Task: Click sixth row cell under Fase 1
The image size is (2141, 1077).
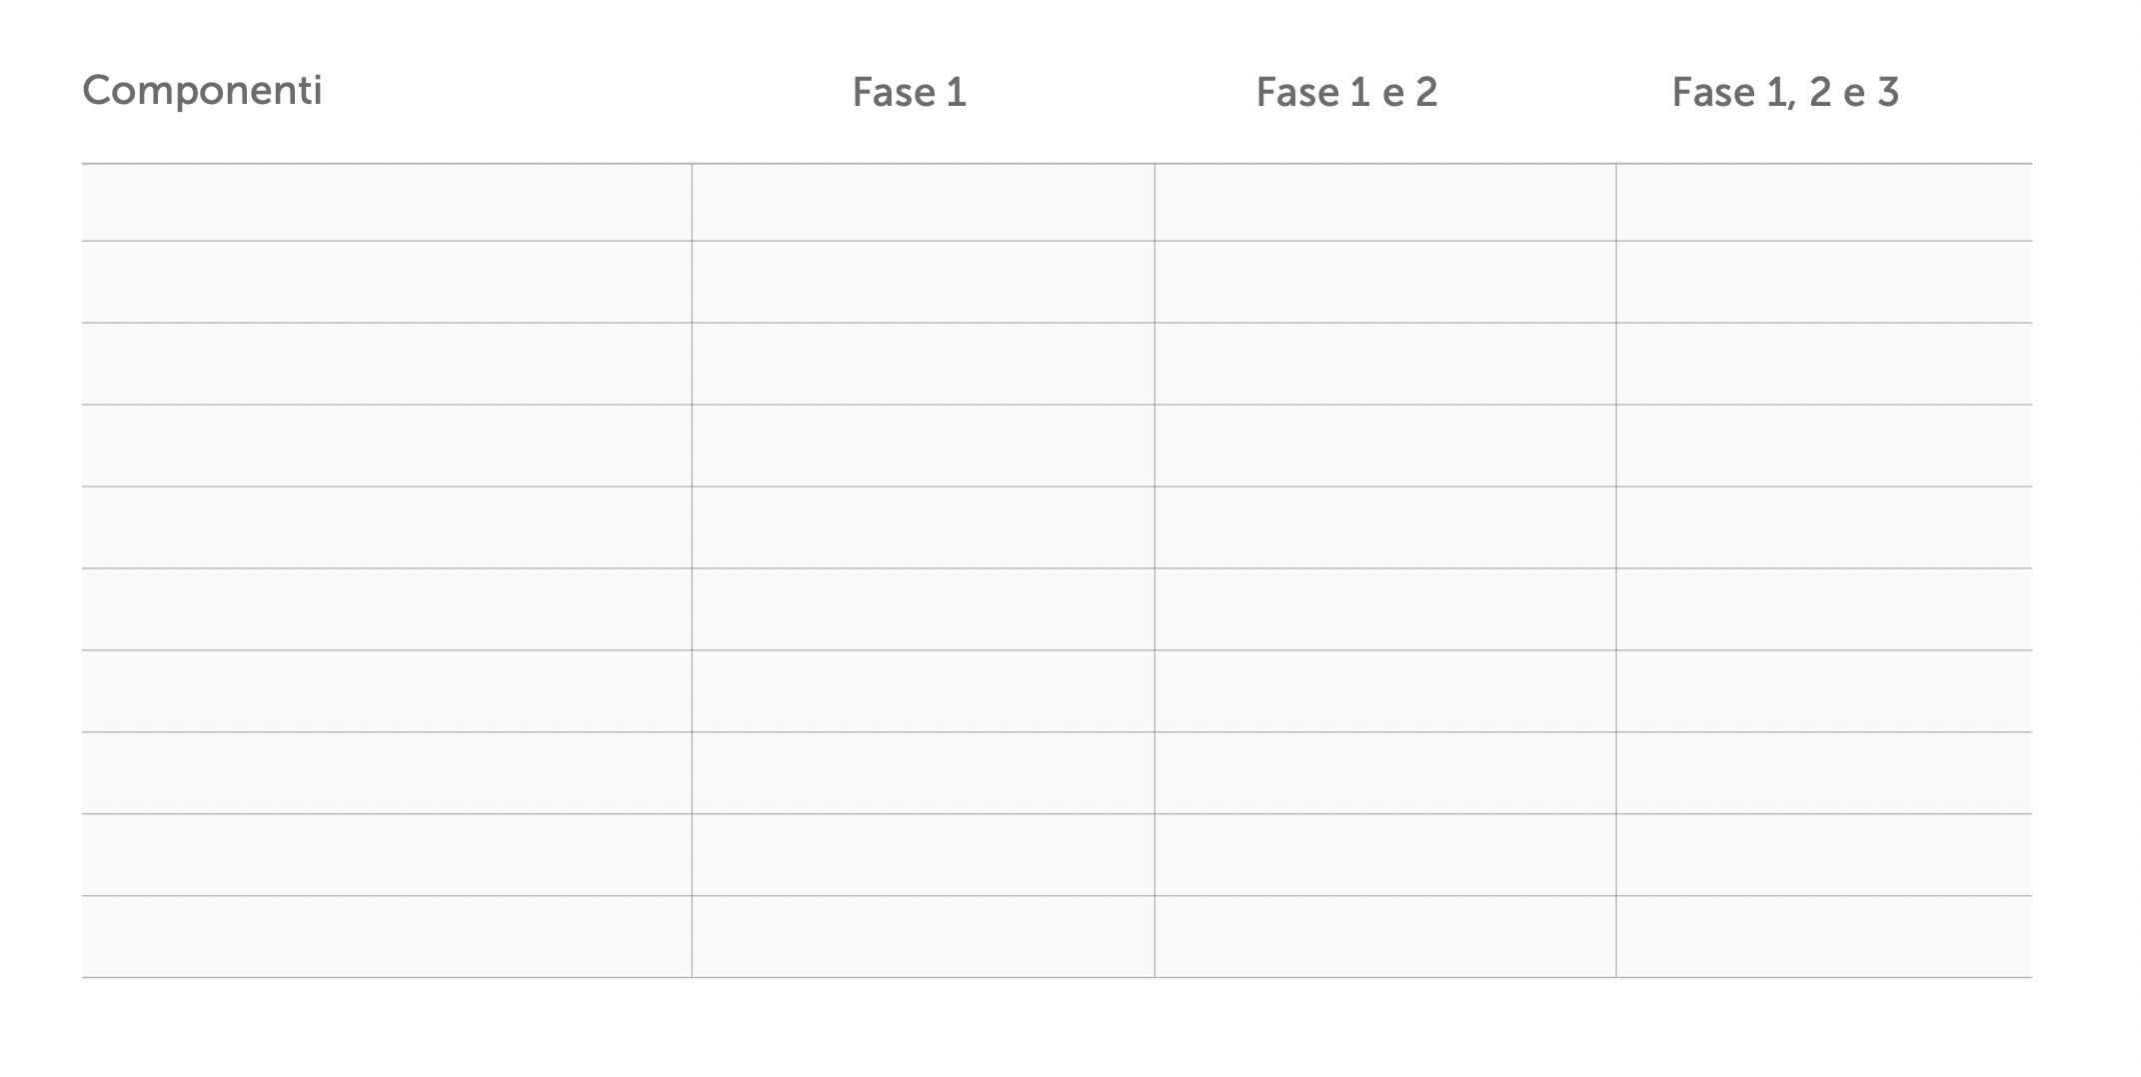Action: 923,609
